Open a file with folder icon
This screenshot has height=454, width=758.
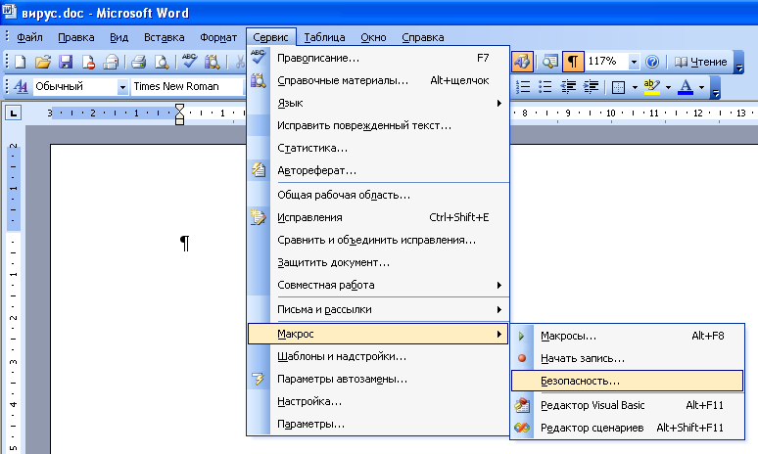[42, 62]
